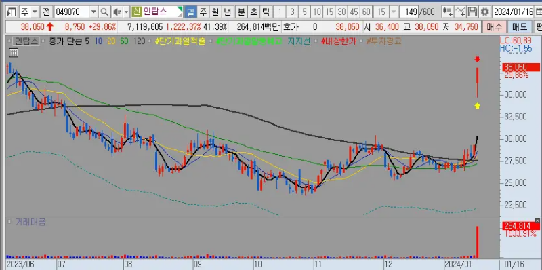Screen dimensions: 542x270
Task: Close the 거래대금 panel with its x button
Action: point(537,220)
